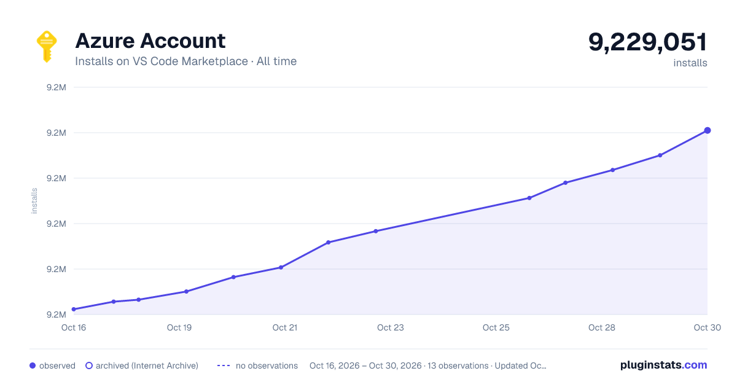Click the Oct 16 axis label

click(x=74, y=327)
